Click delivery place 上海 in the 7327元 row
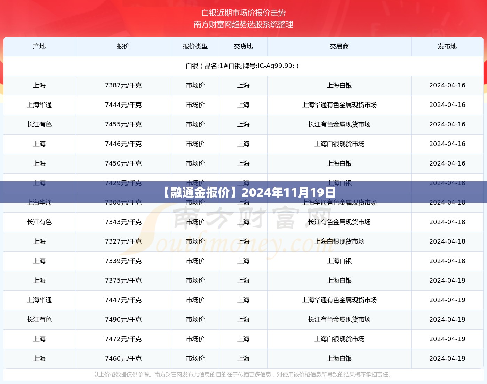 (x=243, y=241)
